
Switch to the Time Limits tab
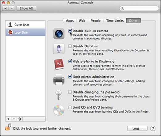tap(115, 21)
